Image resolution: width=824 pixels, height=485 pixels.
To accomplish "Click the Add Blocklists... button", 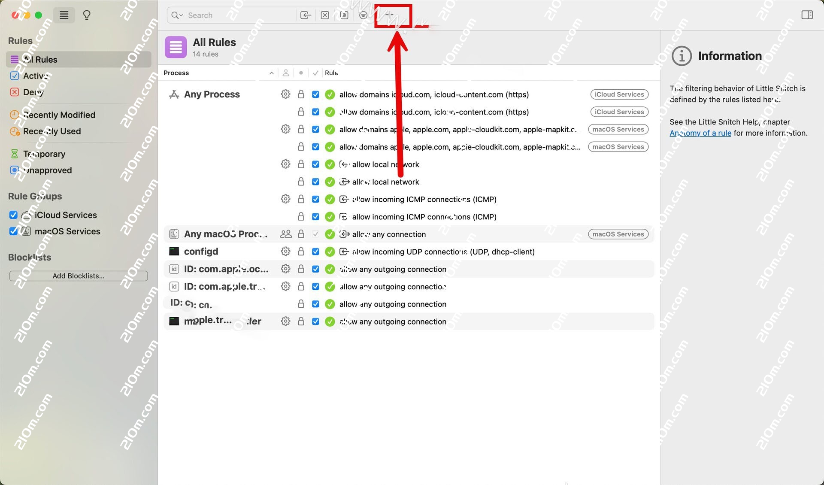I will pyautogui.click(x=79, y=276).
